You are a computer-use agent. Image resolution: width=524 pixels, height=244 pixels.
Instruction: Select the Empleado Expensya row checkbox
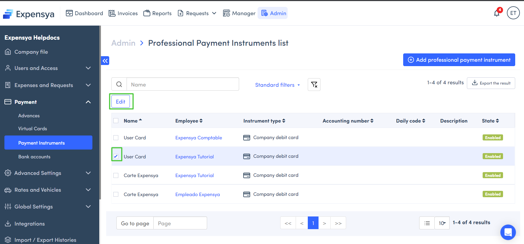(116, 194)
